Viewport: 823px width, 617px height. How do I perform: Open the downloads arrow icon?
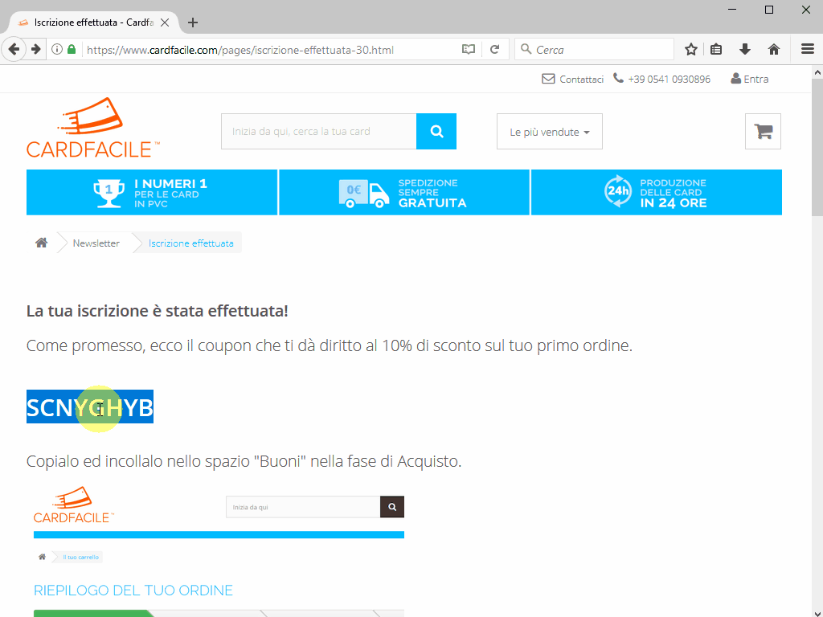pos(745,50)
